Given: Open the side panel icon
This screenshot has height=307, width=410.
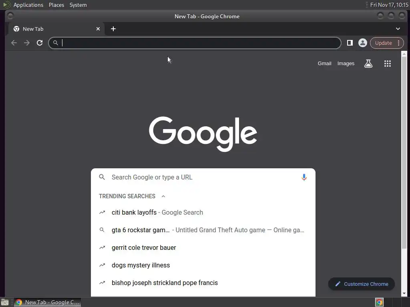Looking at the screenshot, I should pyautogui.click(x=350, y=43).
